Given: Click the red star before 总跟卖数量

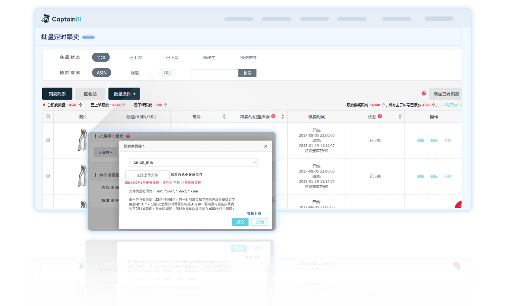Looking at the screenshot, I should point(44,105).
